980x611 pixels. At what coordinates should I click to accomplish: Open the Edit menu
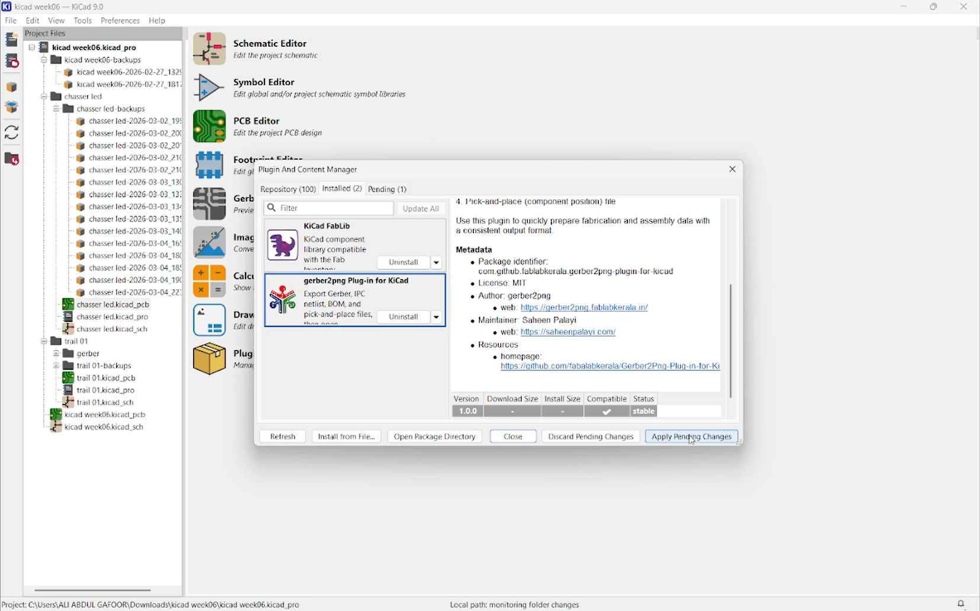tap(33, 21)
